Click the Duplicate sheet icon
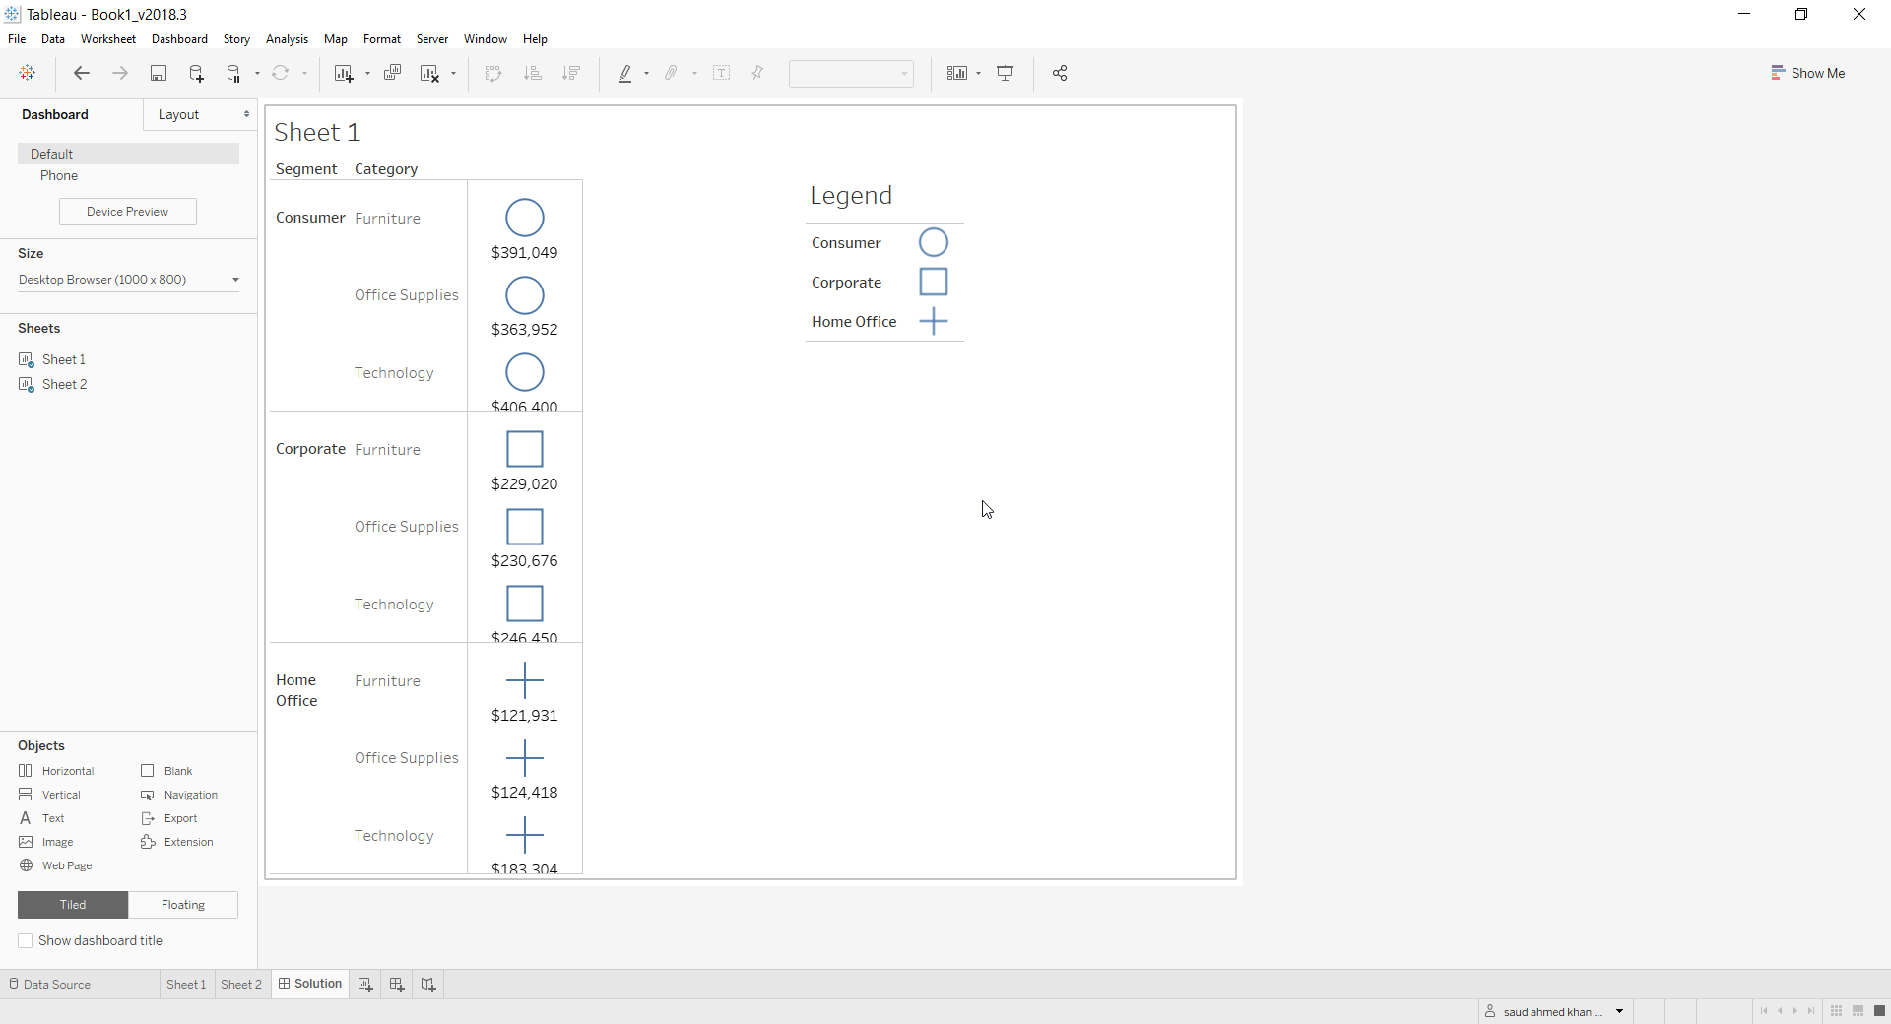 392,73
